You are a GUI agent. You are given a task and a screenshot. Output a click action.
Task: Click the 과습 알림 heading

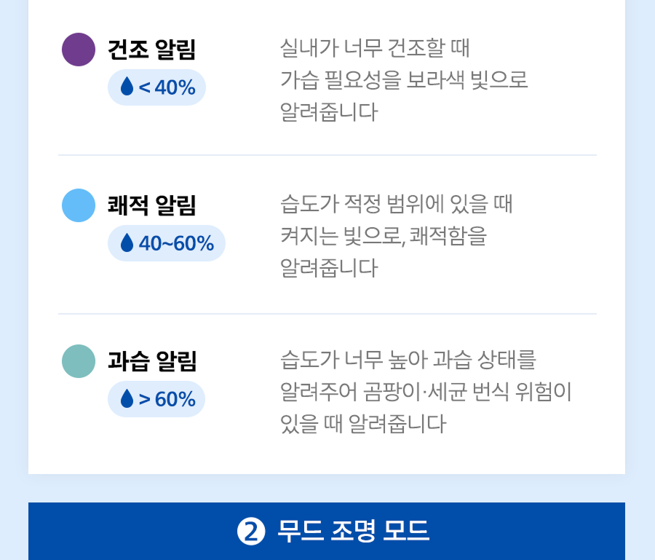point(152,361)
